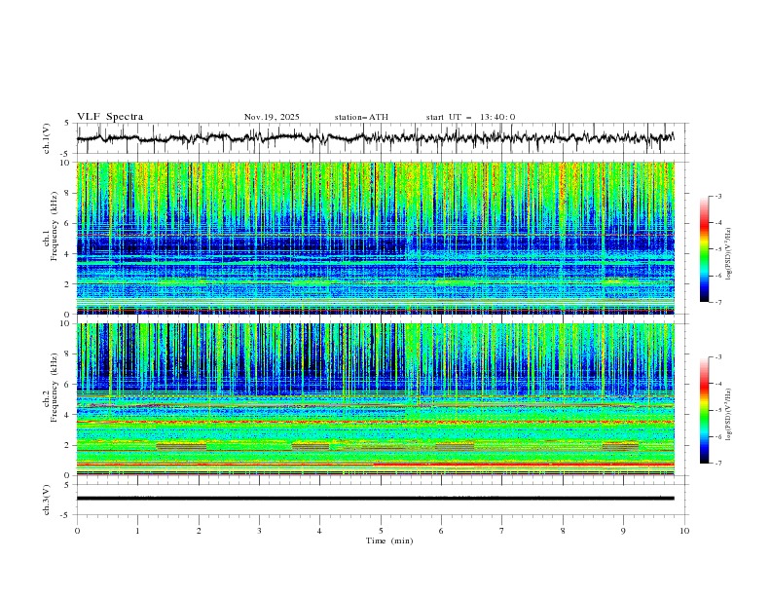
Task: Click the ch.1 spectrogram panel
Action: 376,238
